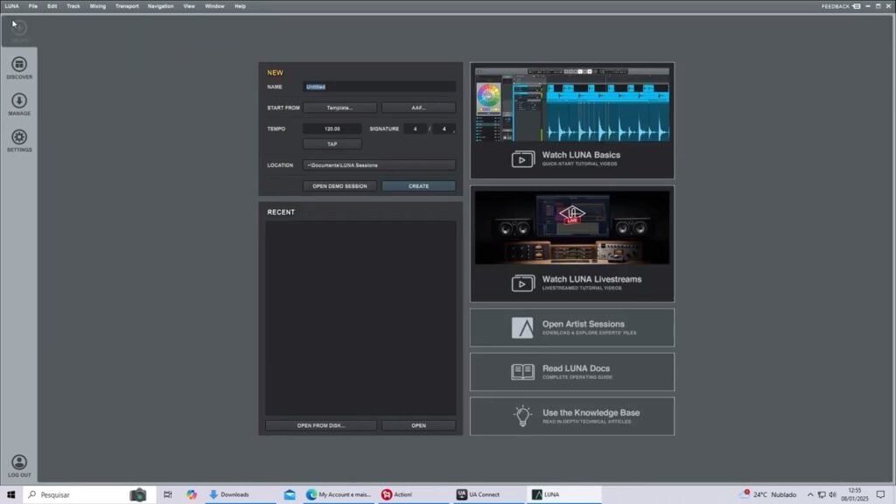This screenshot has height=504, width=896.
Task: Click the Windows search box Pesquisar
Action: 89,494
